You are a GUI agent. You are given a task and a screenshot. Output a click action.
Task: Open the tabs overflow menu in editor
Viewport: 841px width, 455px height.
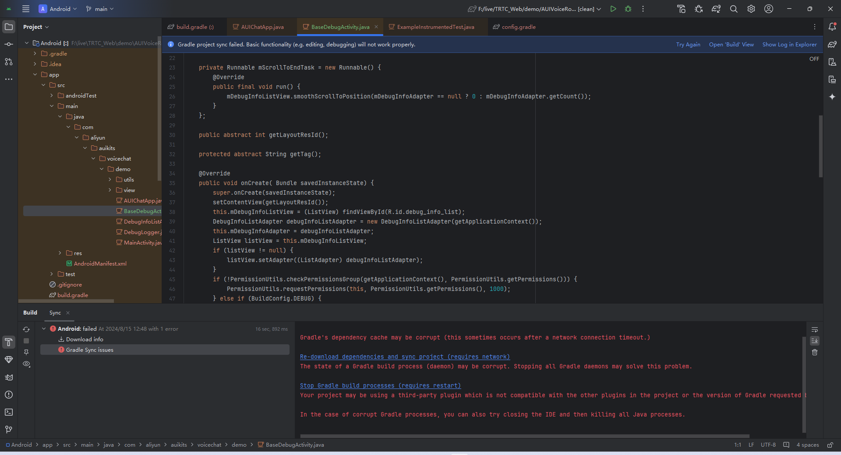[x=815, y=27]
